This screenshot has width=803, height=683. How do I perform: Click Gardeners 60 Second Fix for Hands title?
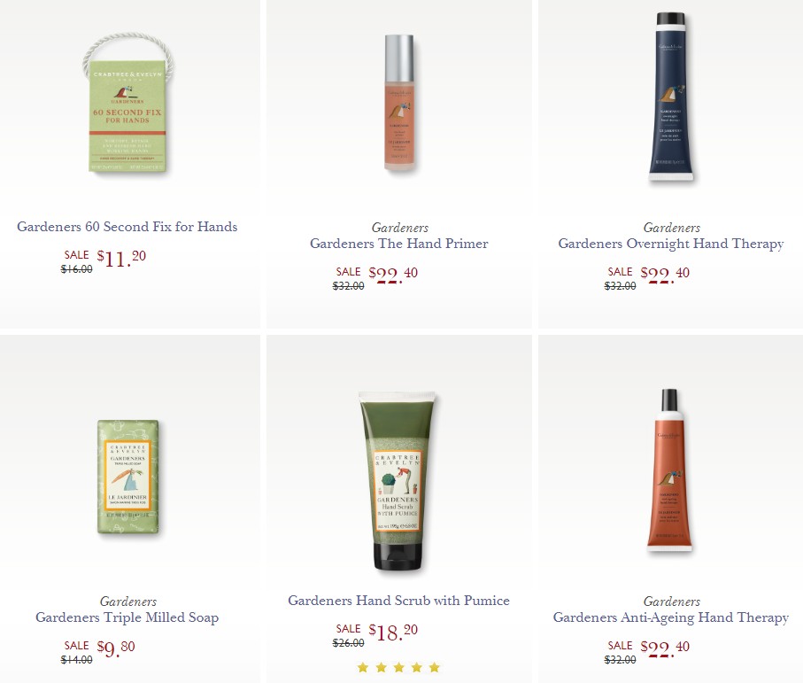pos(127,227)
